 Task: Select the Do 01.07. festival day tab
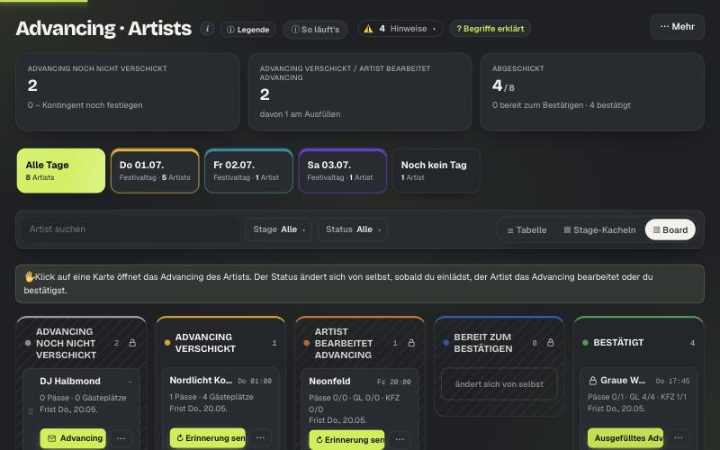(x=155, y=170)
